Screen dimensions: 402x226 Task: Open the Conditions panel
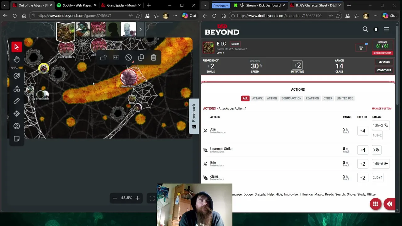tap(384, 70)
